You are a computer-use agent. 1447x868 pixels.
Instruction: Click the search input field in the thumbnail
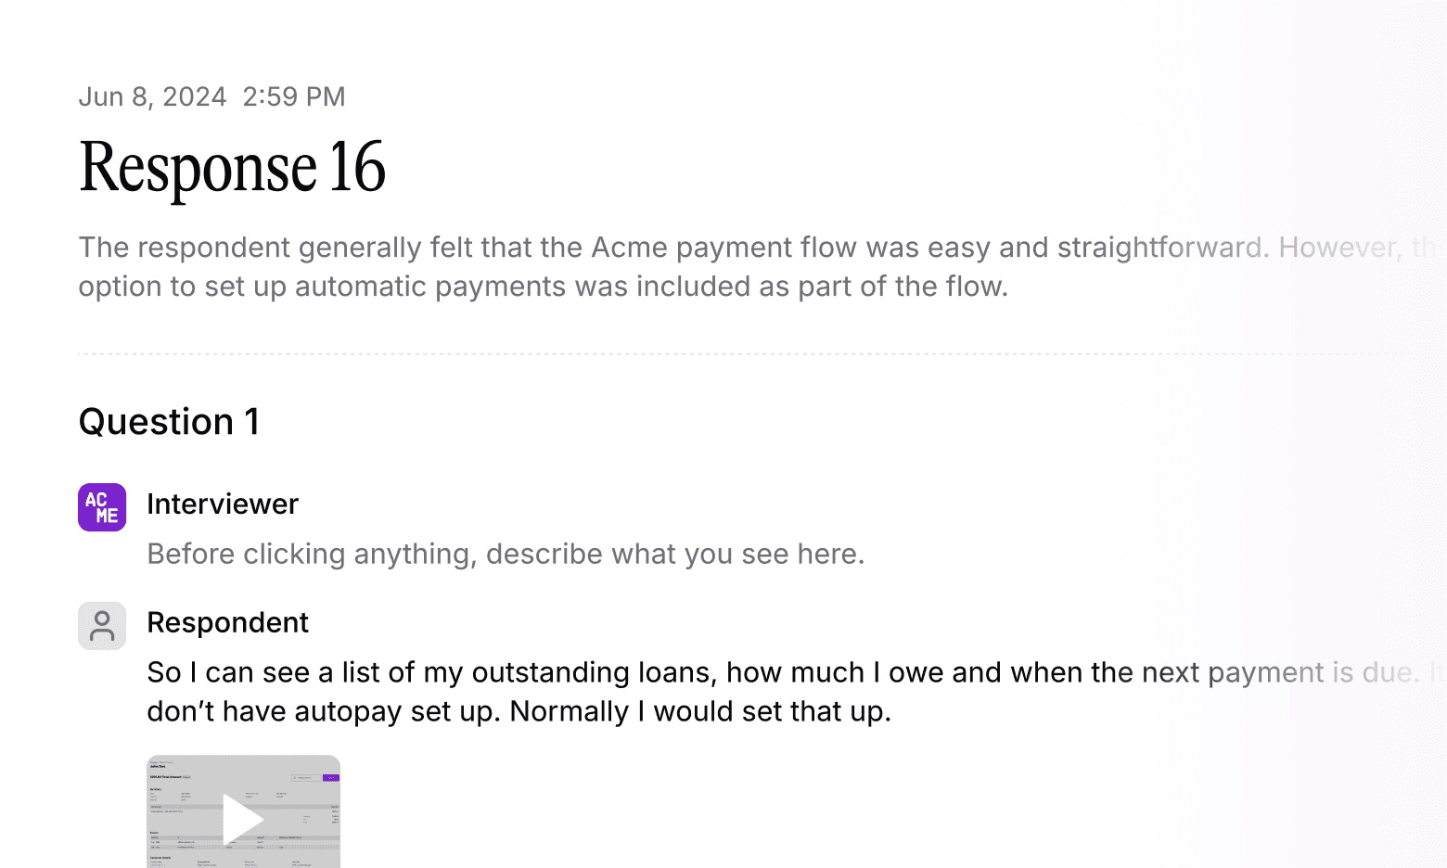pyautogui.click(x=307, y=778)
